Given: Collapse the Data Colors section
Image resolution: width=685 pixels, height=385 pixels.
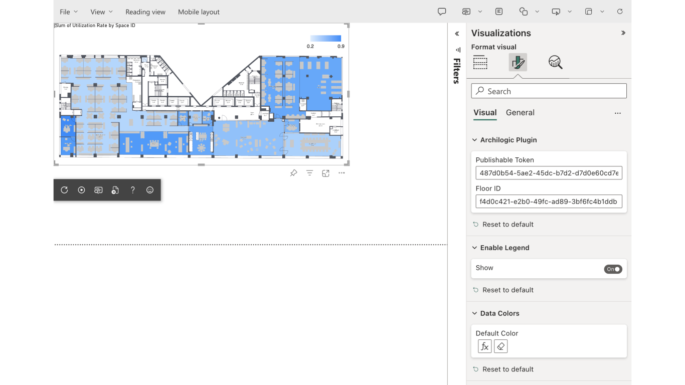Looking at the screenshot, I should click(475, 313).
